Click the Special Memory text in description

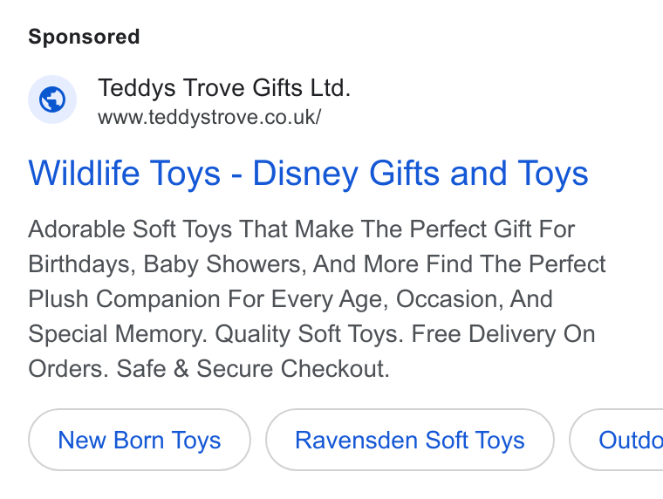[118, 333]
